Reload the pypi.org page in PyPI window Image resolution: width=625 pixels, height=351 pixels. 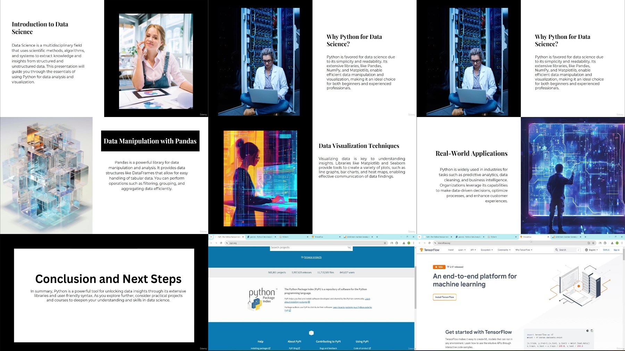(221, 243)
